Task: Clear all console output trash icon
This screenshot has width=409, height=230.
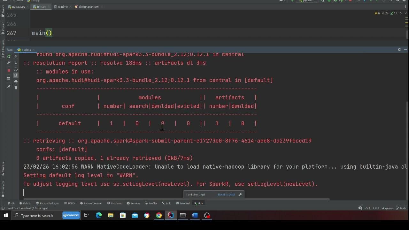Action: tap(16, 88)
